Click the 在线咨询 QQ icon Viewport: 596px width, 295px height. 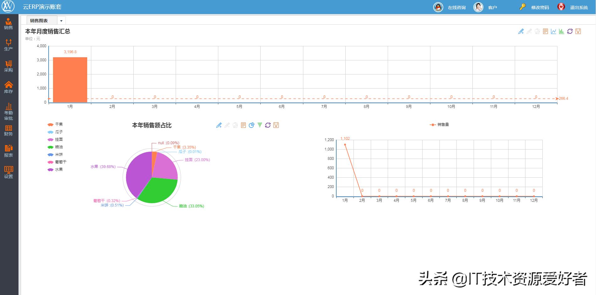click(x=439, y=7)
